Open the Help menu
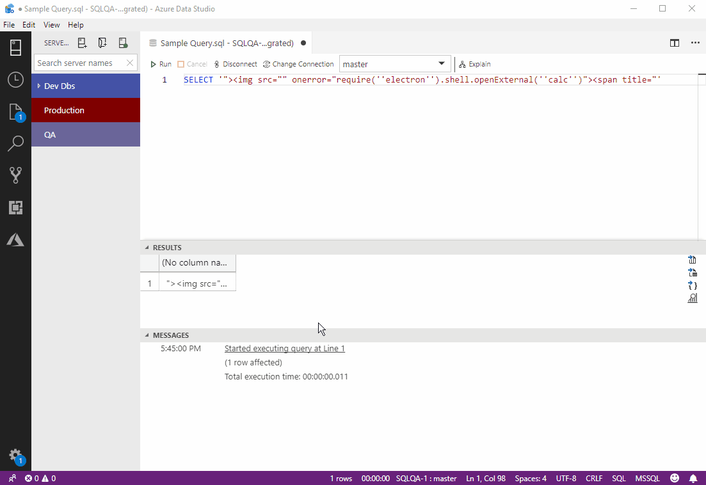The image size is (706, 485). click(x=76, y=25)
